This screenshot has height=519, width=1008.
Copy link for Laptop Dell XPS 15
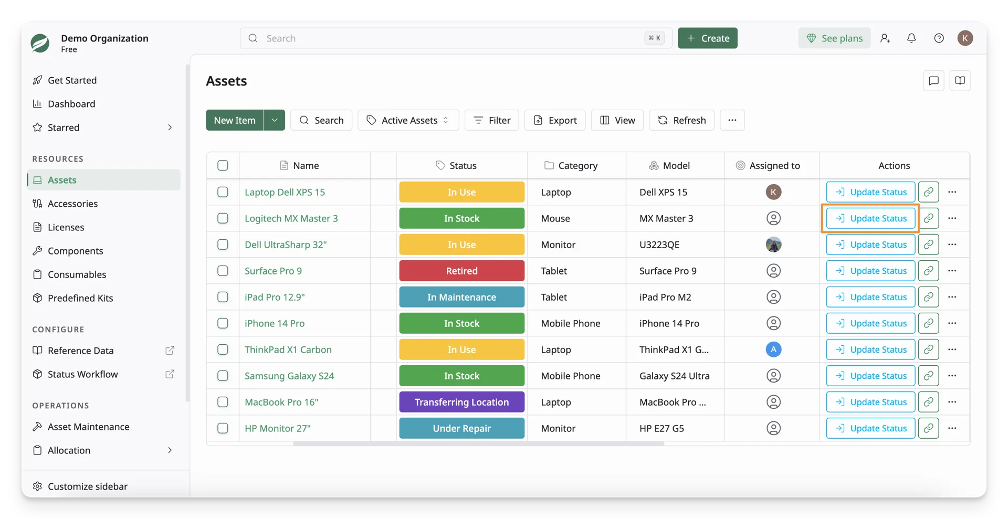pyautogui.click(x=928, y=192)
